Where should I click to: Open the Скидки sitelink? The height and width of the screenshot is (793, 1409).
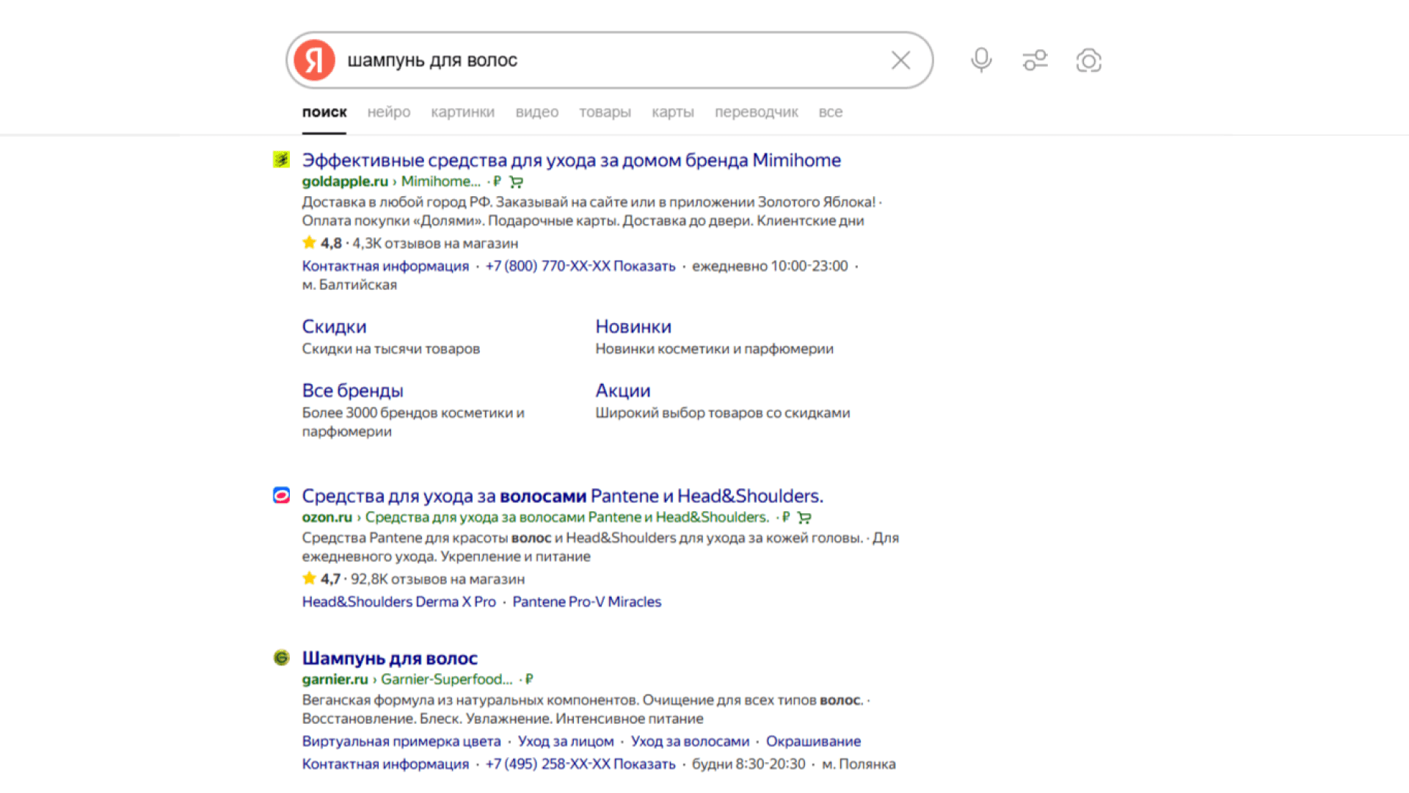click(x=334, y=327)
